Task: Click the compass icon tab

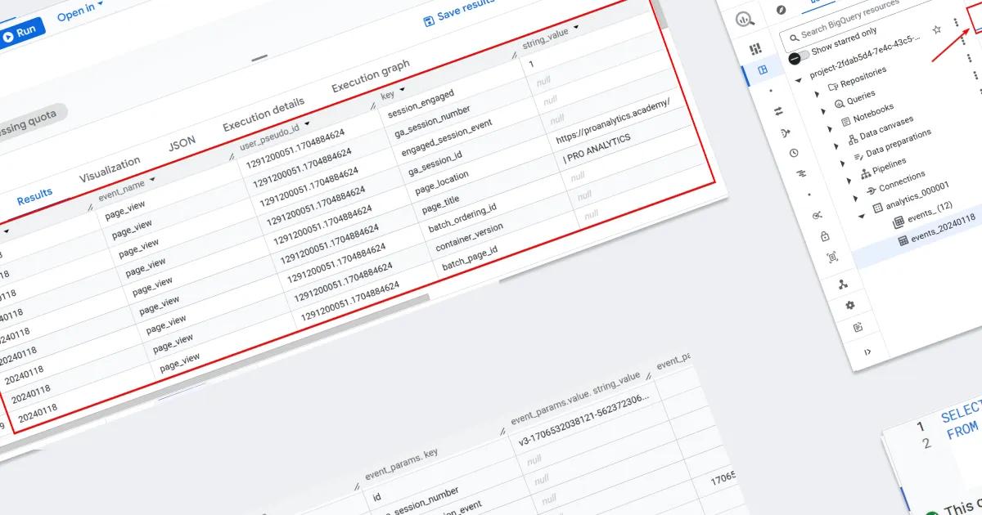Action: pyautogui.click(x=781, y=10)
